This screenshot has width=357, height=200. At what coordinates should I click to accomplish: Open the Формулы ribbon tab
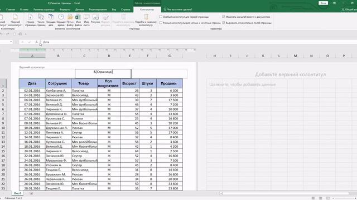(x=65, y=9)
